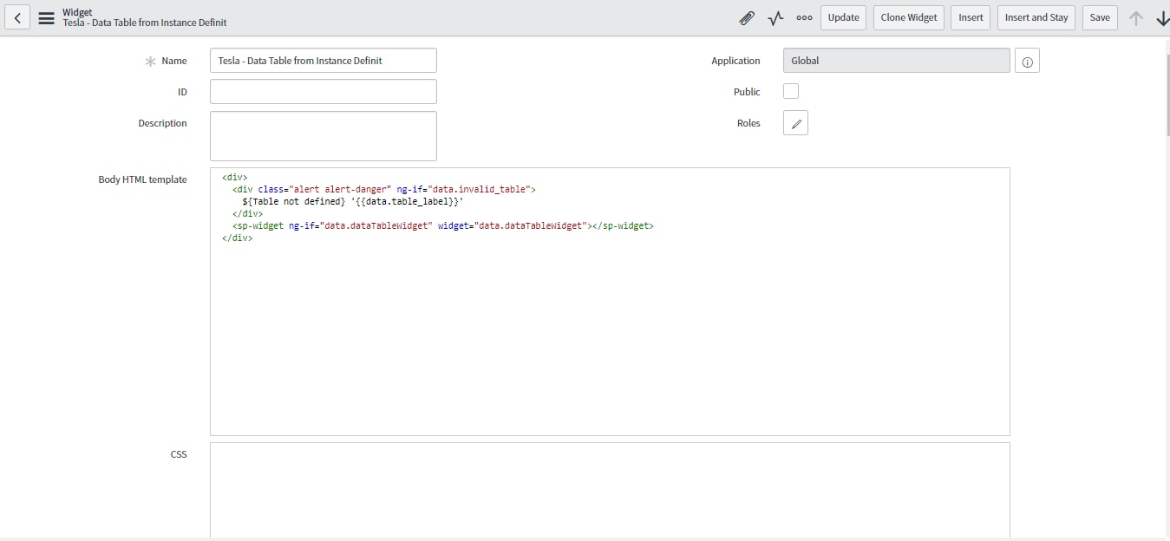Click the back arrow icon
Viewport: 1170px width, 541px height.
(x=17, y=17)
